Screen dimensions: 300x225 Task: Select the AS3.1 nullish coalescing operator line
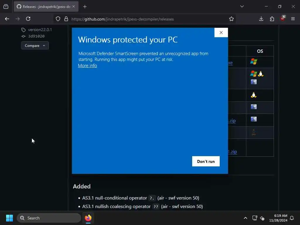click(143, 207)
